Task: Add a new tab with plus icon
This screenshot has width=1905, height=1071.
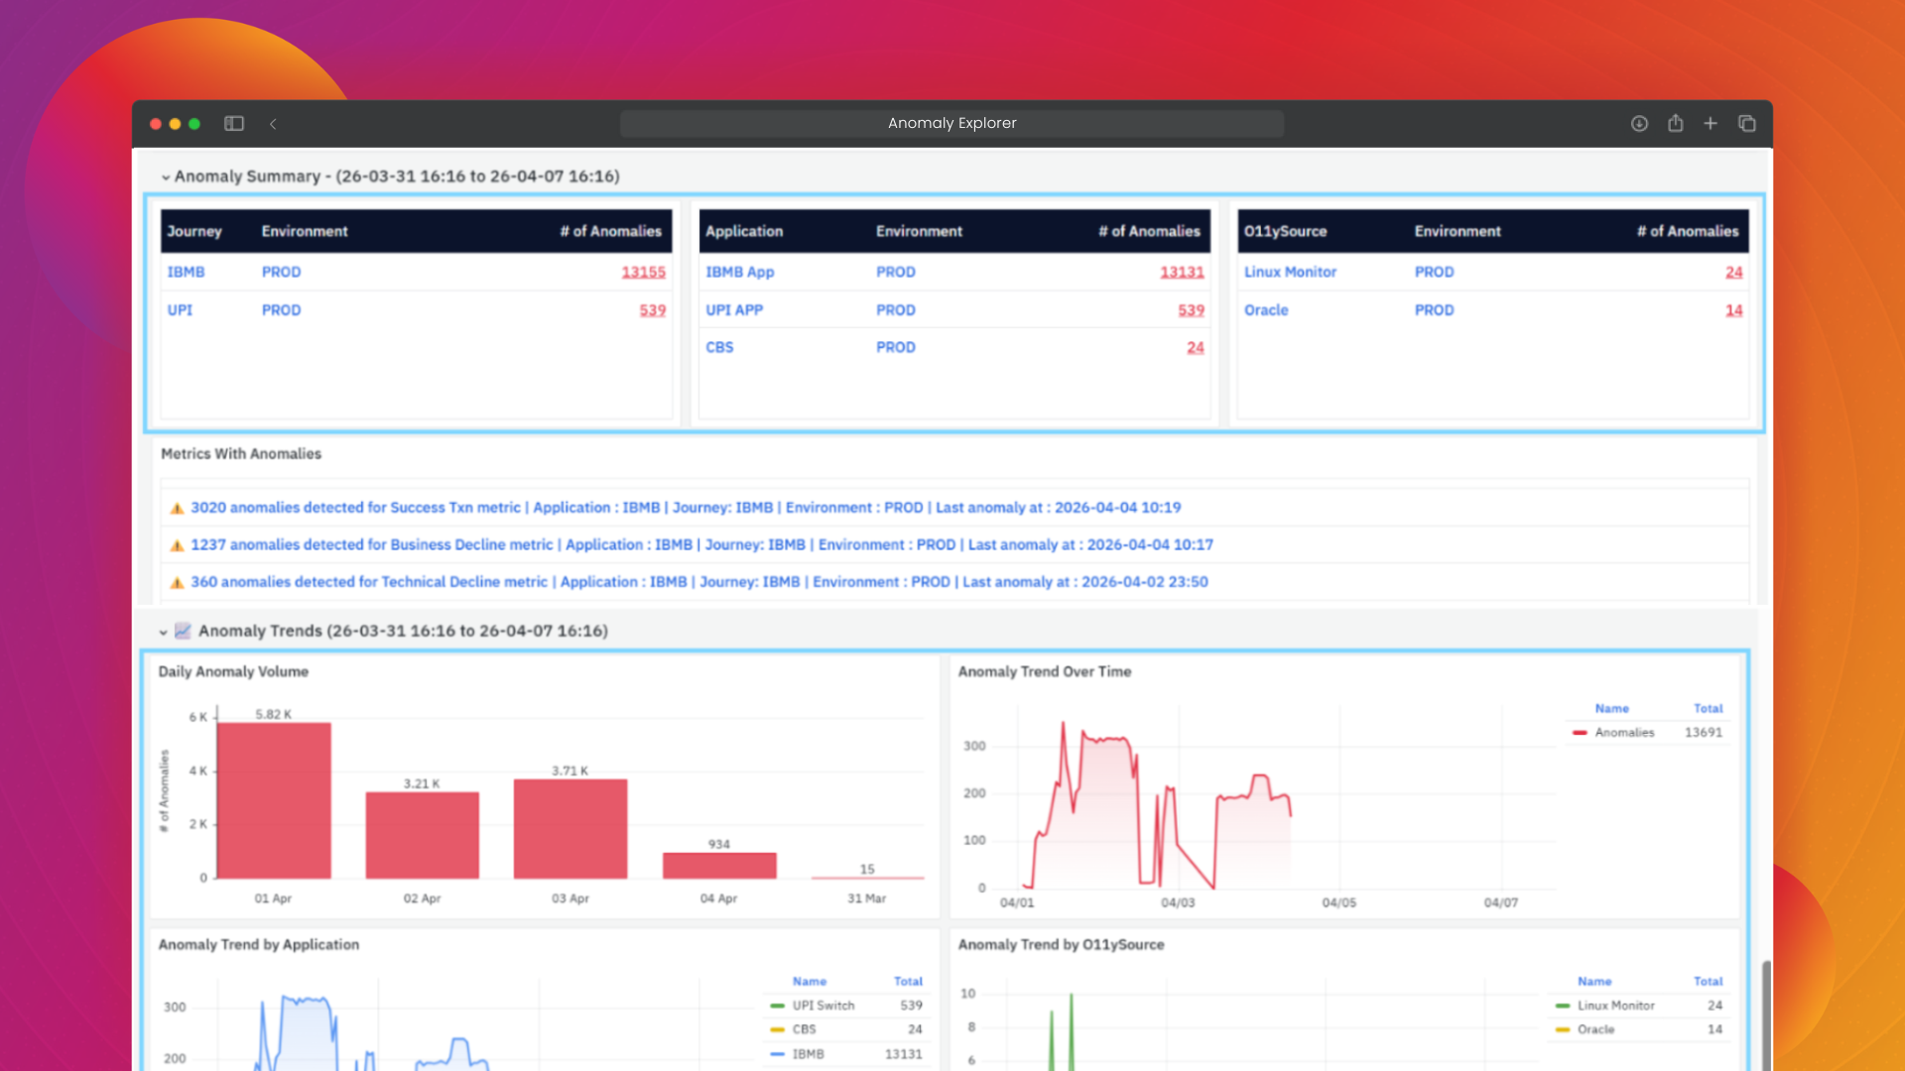Action: [x=1711, y=124]
